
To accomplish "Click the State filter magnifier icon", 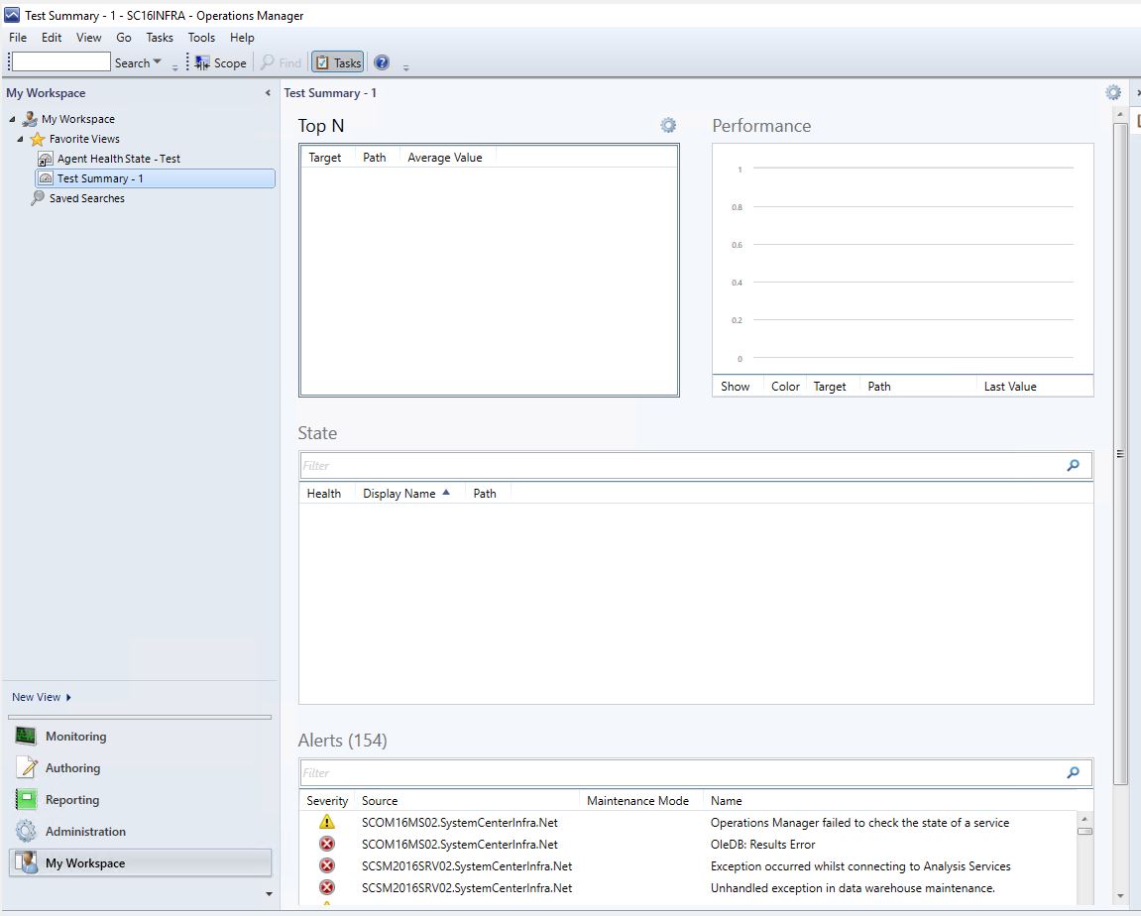I will click(x=1074, y=465).
